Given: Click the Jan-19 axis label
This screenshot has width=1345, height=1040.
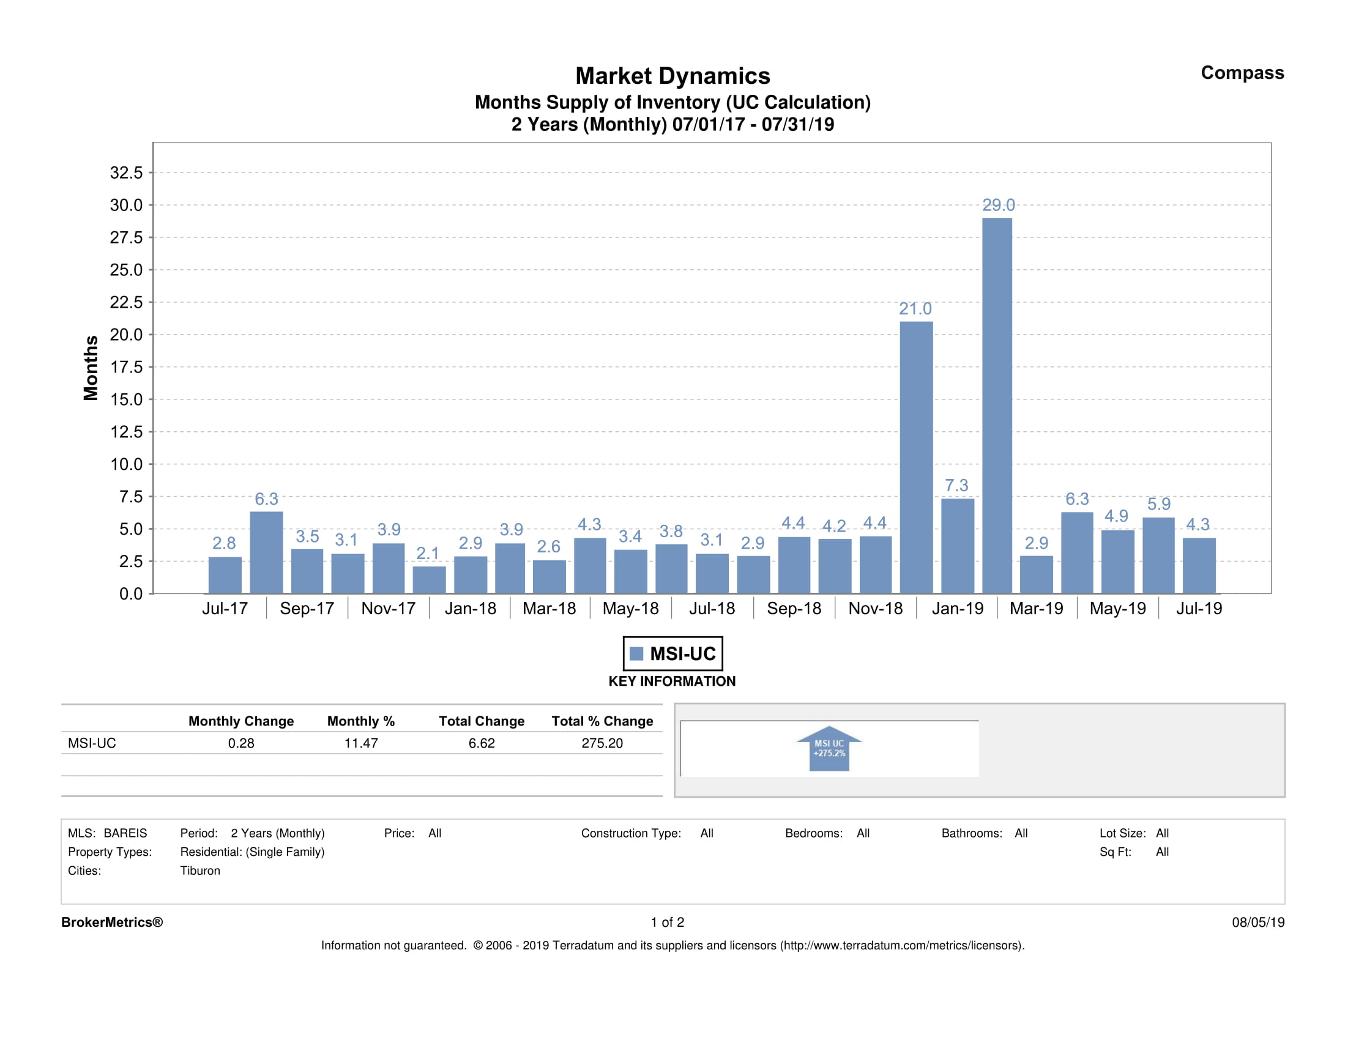Looking at the screenshot, I should 957,608.
